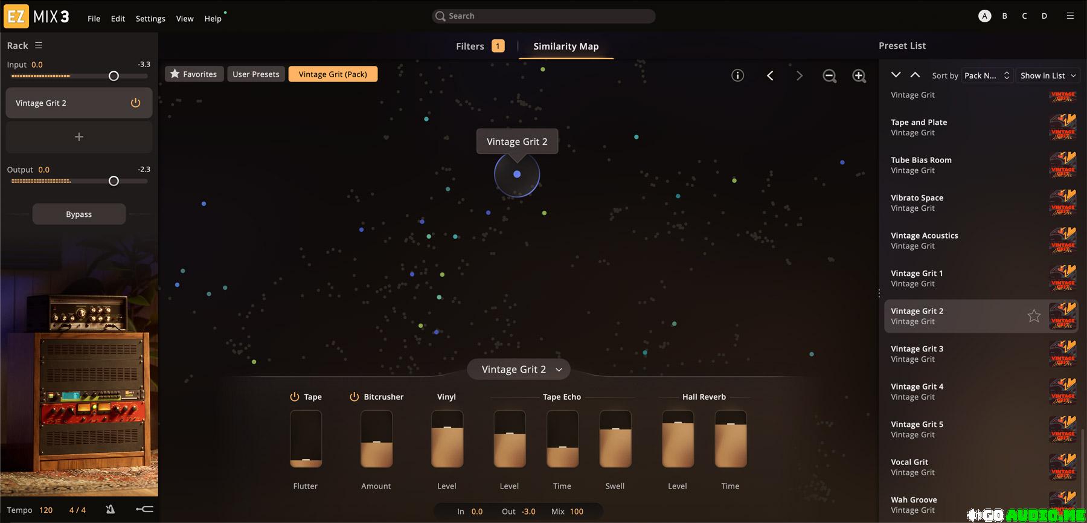Toggle the Bitcrusher effect power
Screen dimensions: 1087x523
tap(354, 397)
